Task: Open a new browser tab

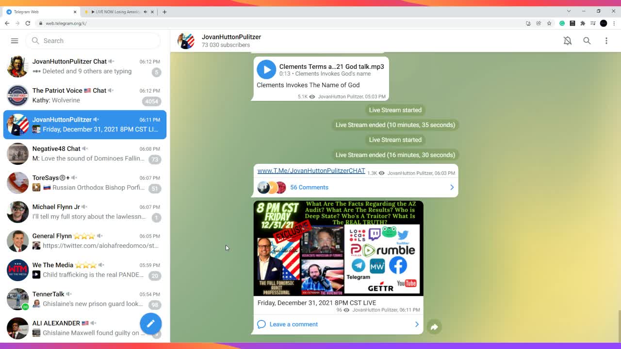Action: tap(164, 12)
